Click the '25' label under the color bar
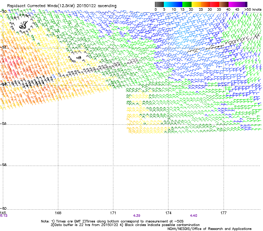 pos(201,10)
